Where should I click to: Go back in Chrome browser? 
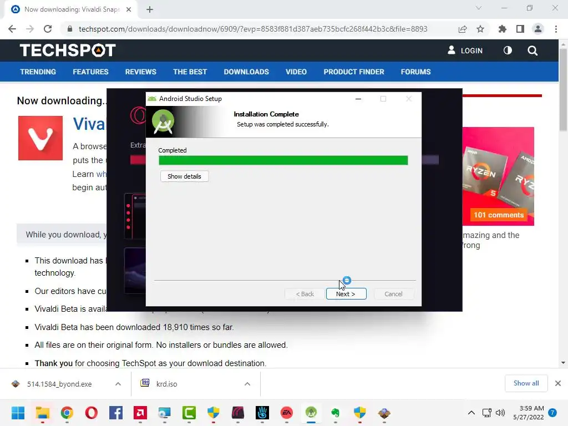coord(12,29)
